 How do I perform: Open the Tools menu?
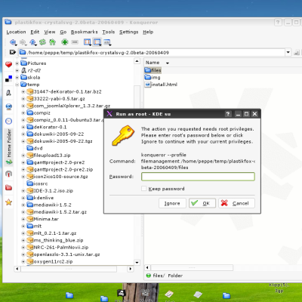[109, 32]
